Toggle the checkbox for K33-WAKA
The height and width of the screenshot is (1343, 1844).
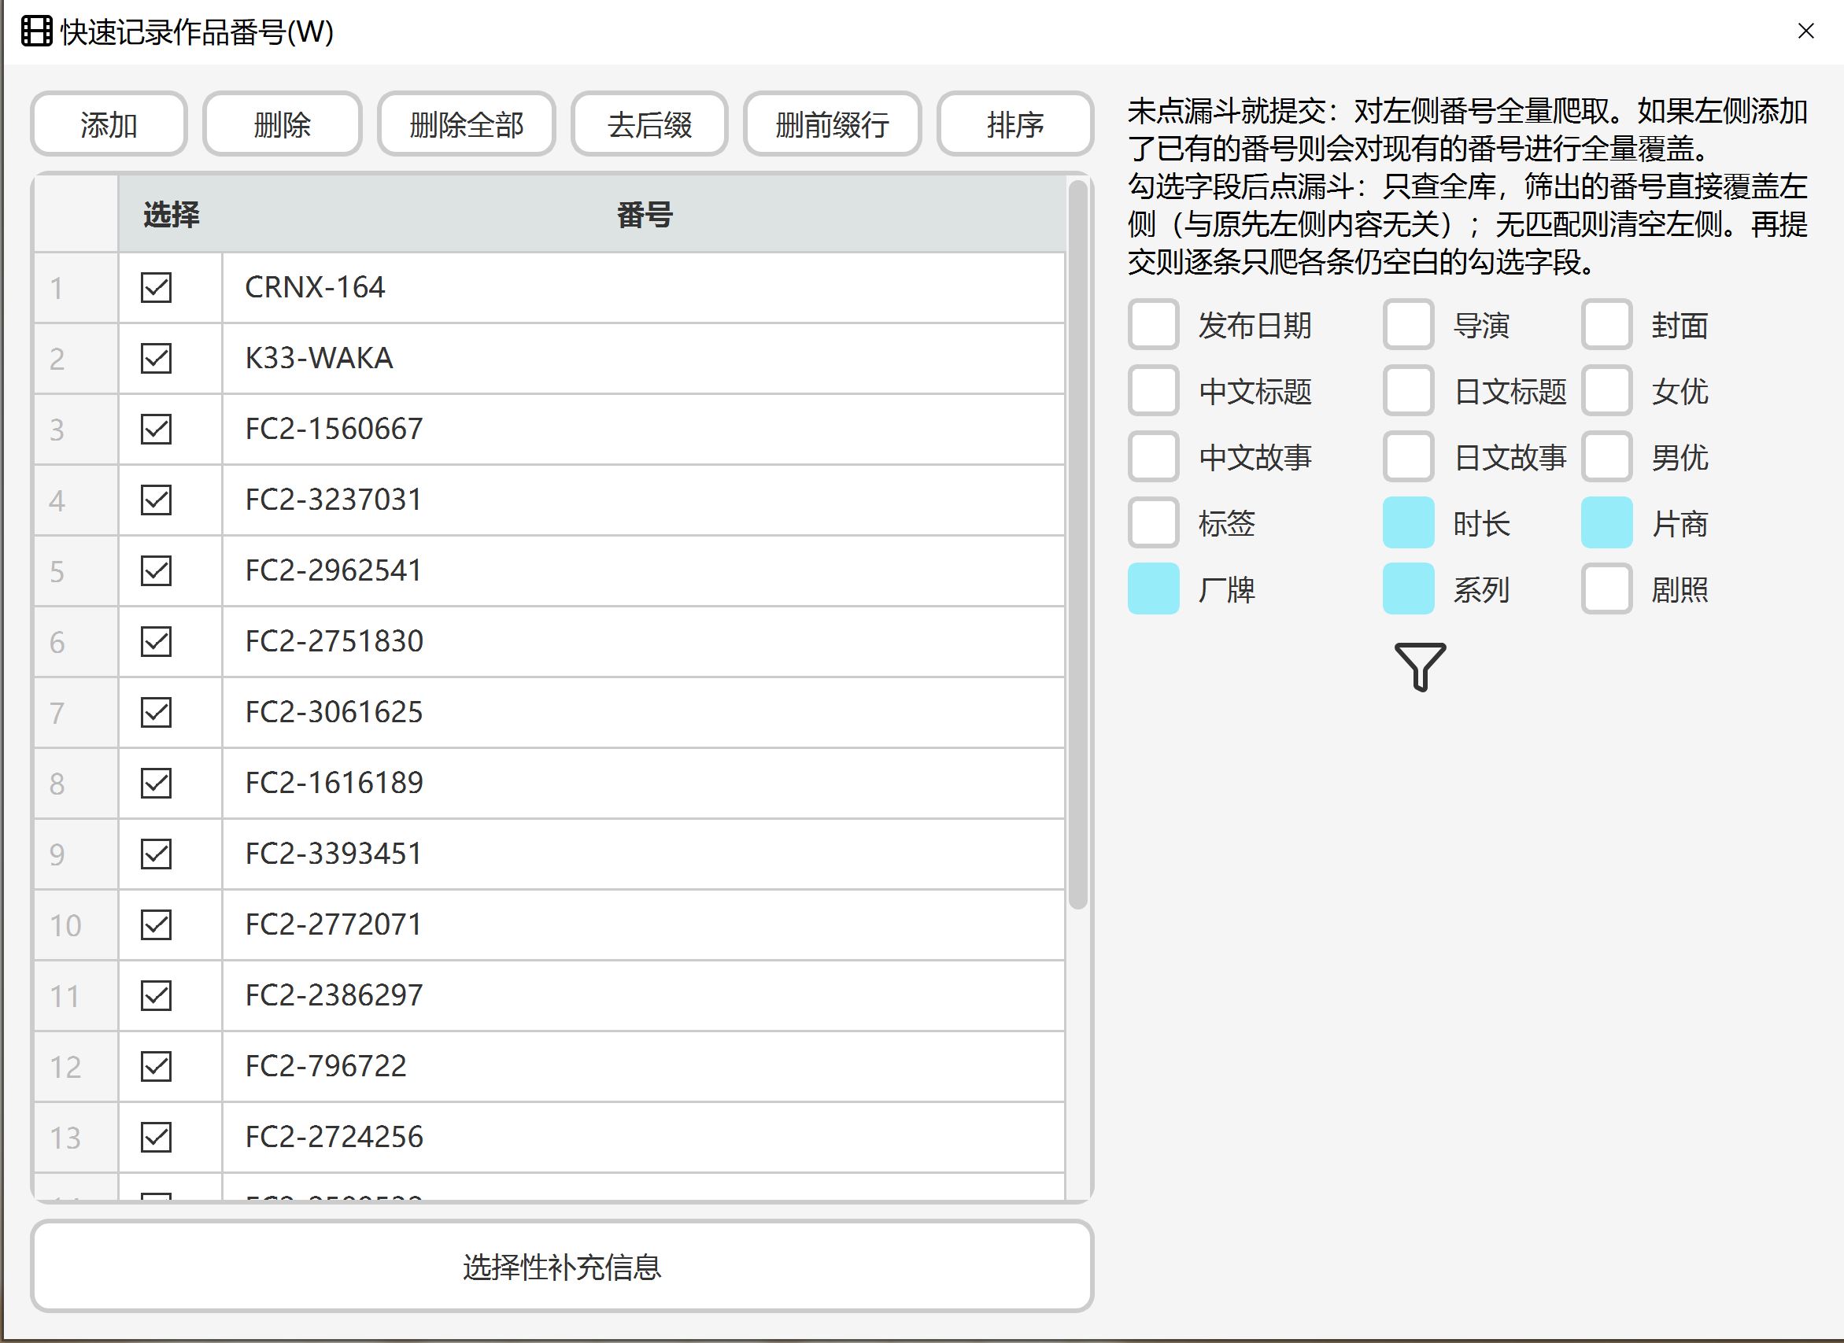[x=156, y=359]
